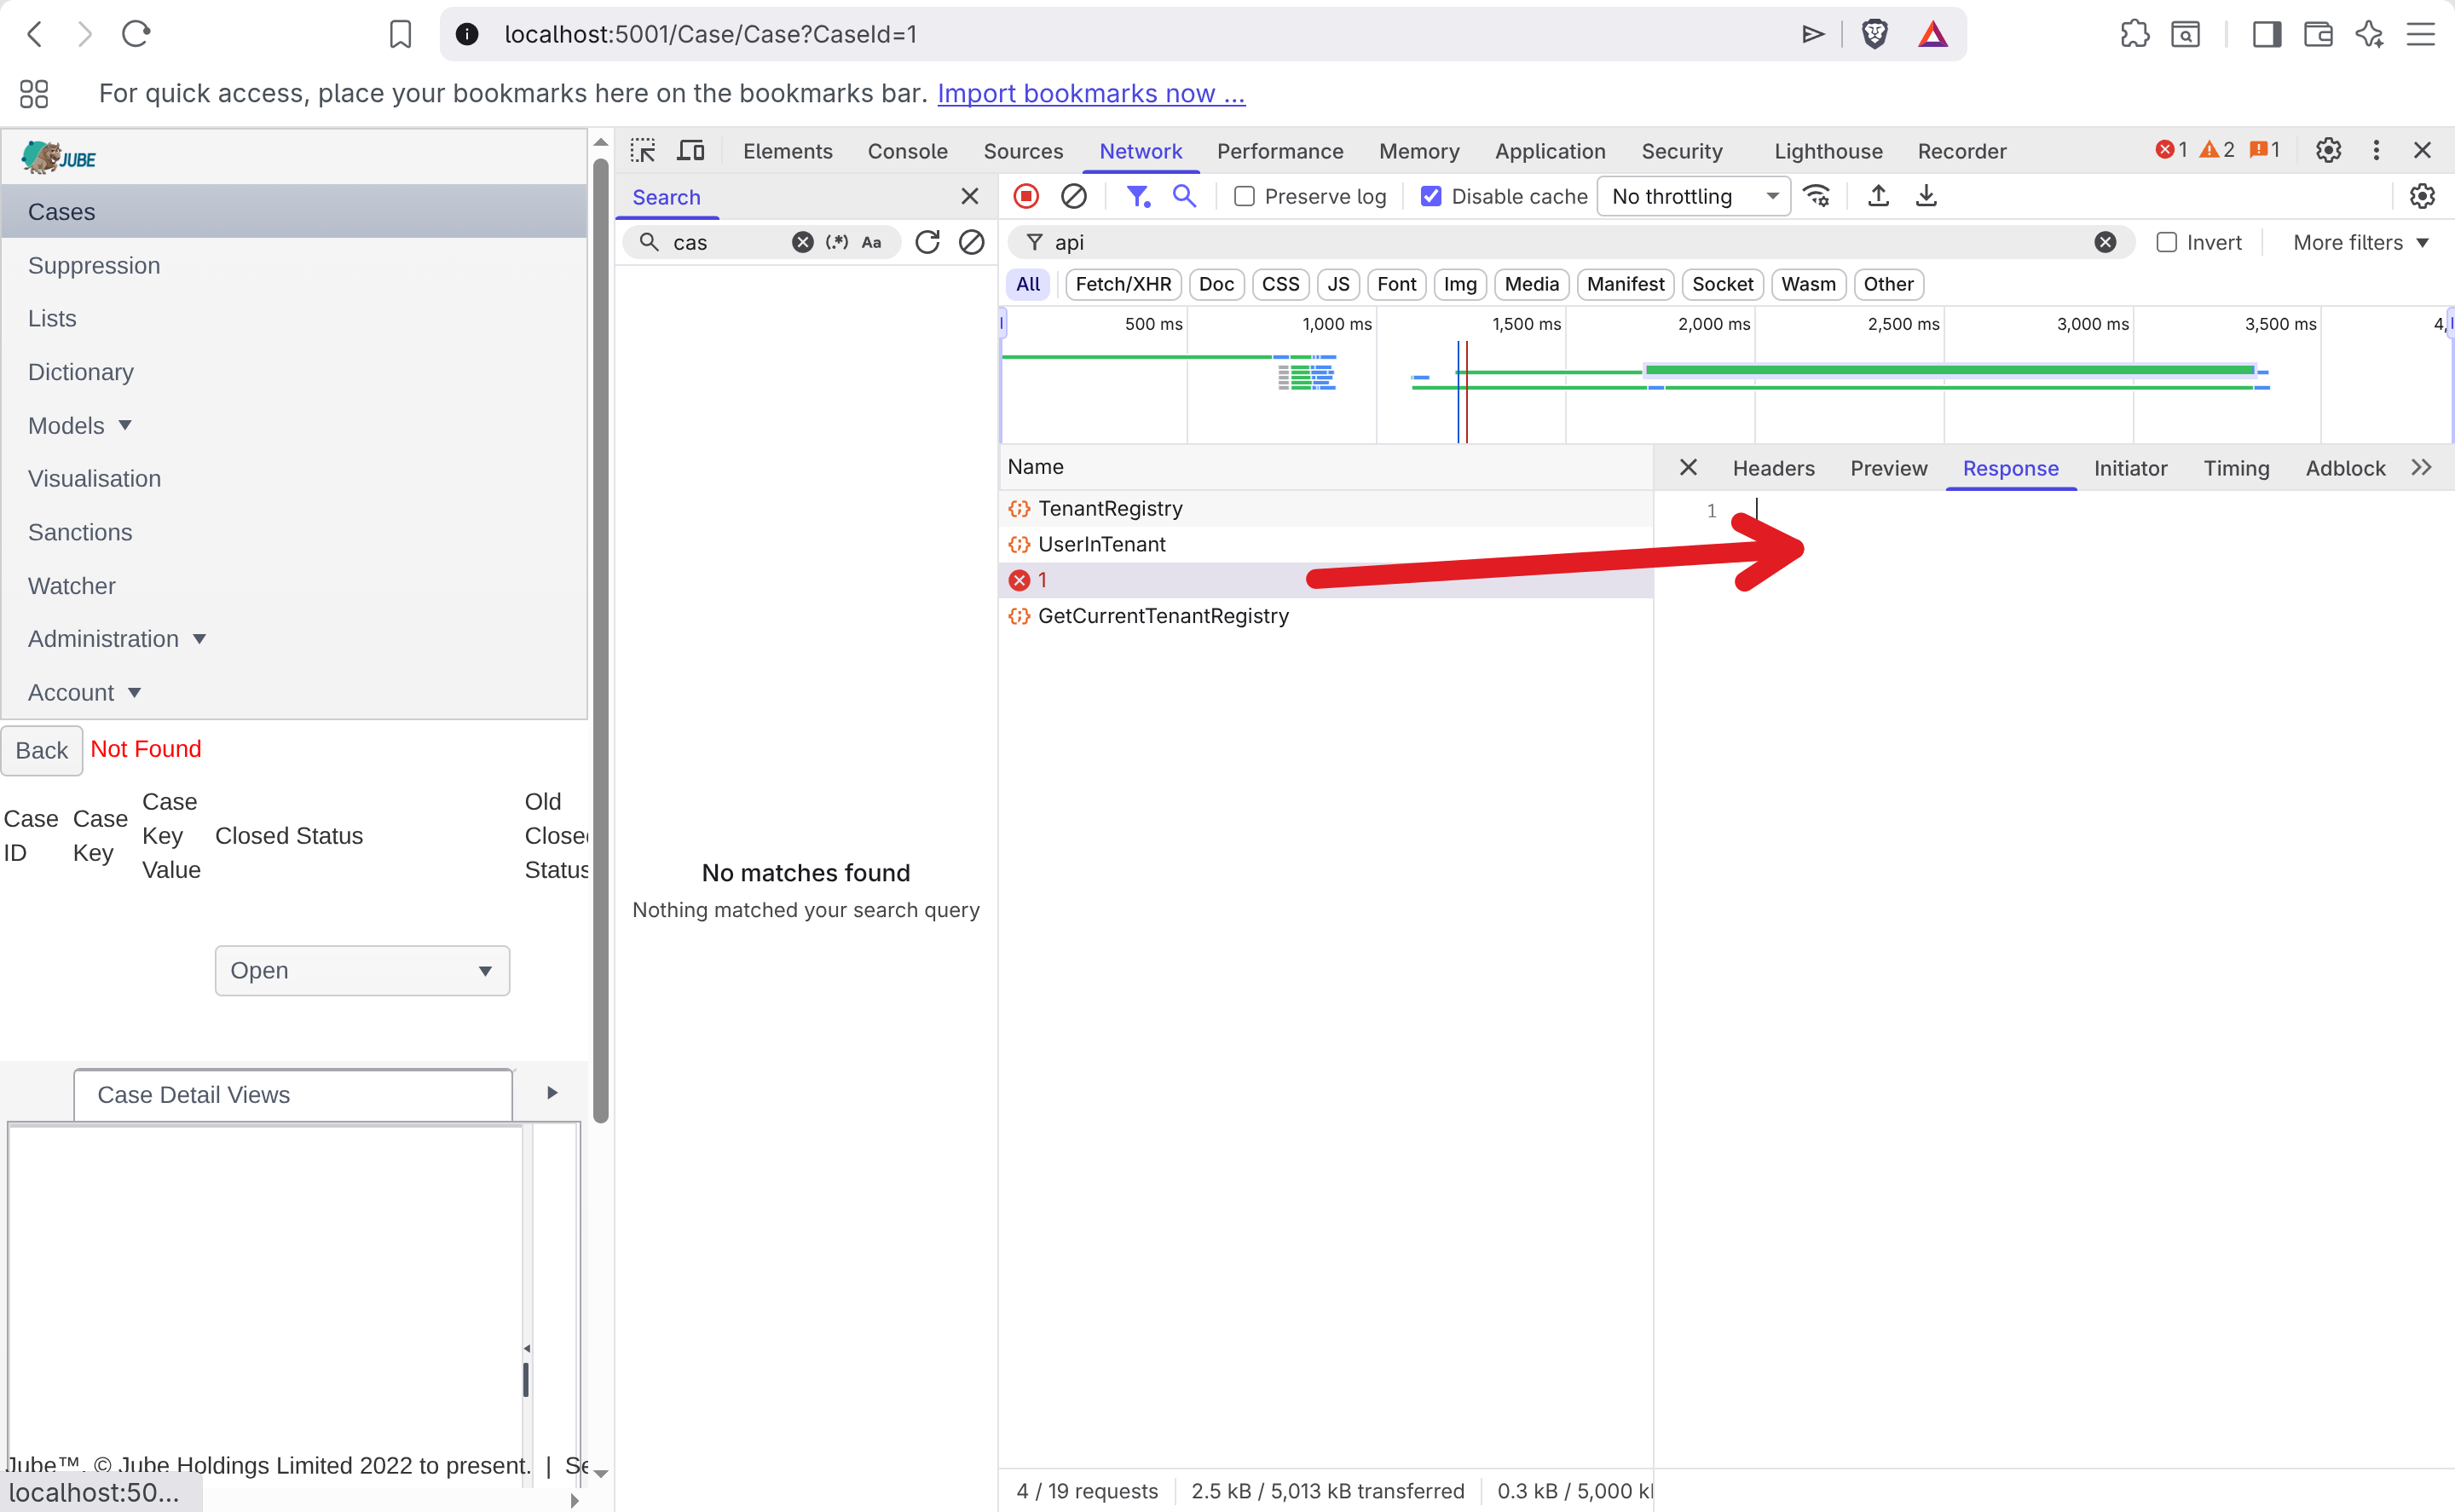Click the browser back arrow
2455x1512 pixels.
(x=34, y=34)
